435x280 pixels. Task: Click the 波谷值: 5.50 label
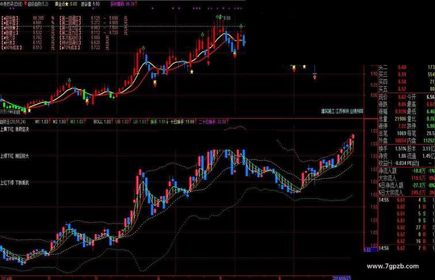coord(90,4)
